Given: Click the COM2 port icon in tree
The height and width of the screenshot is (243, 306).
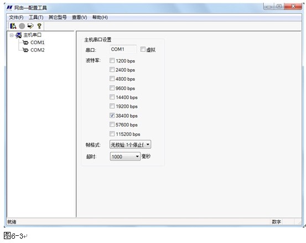Looking at the screenshot, I should (x=25, y=50).
